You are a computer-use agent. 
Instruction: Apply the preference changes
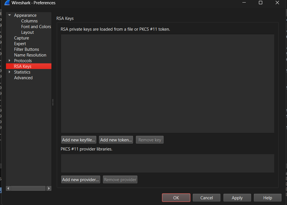pyautogui.click(x=237, y=198)
